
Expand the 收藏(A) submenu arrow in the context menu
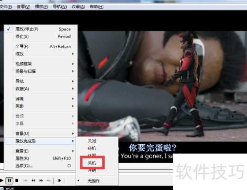click(73, 89)
